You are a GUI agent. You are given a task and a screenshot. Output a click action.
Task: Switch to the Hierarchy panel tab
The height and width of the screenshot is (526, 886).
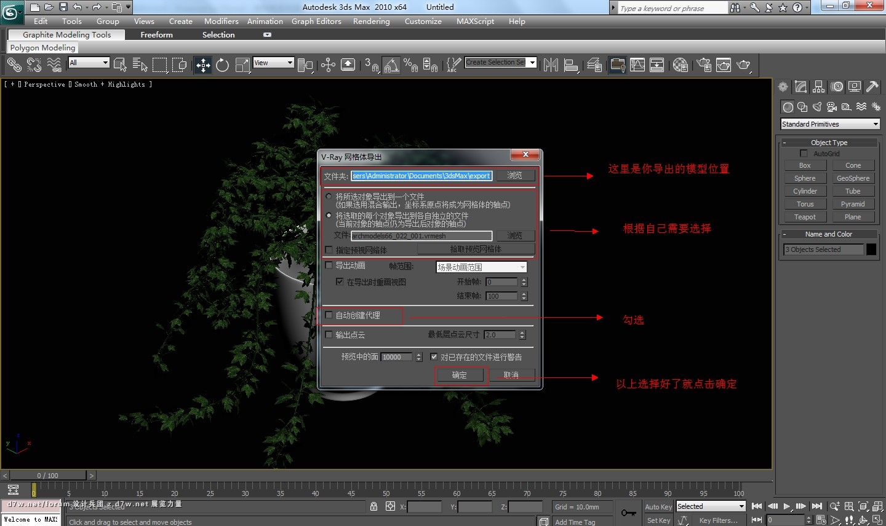(818, 87)
